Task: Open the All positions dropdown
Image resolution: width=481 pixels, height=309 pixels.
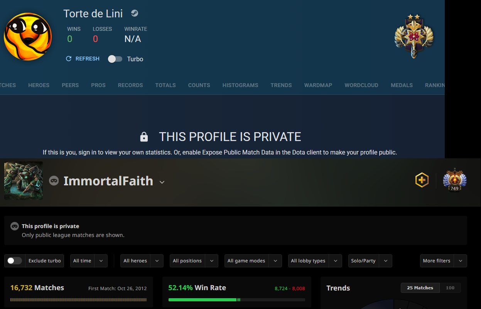Action: [194, 261]
